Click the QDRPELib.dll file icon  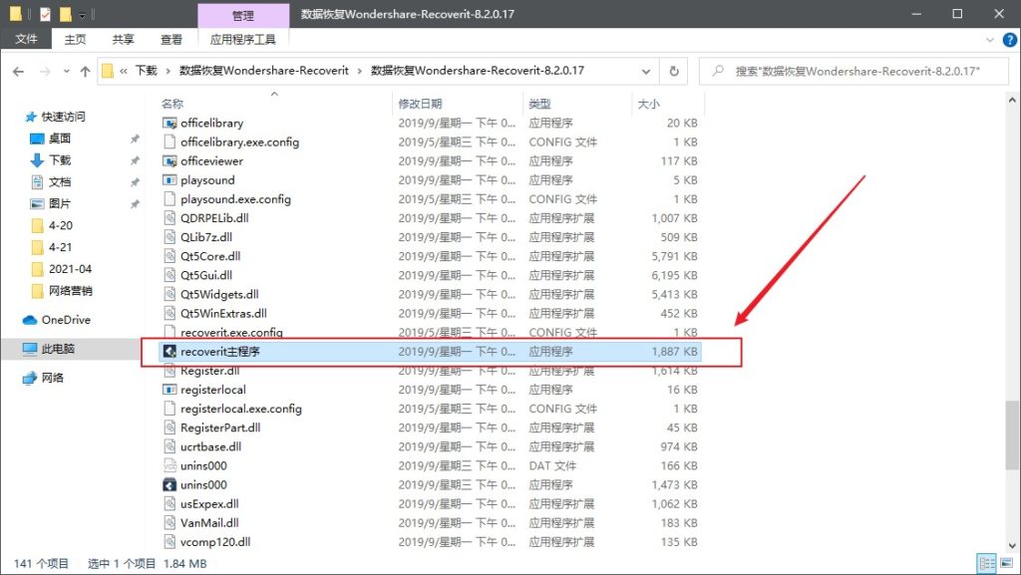170,218
